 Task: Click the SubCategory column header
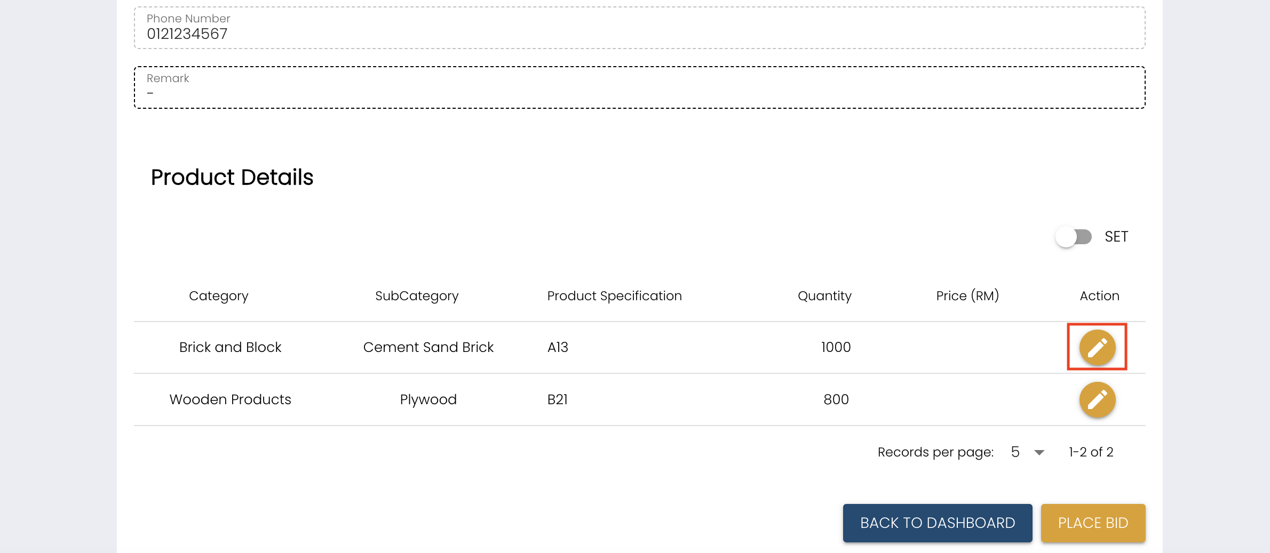[417, 296]
